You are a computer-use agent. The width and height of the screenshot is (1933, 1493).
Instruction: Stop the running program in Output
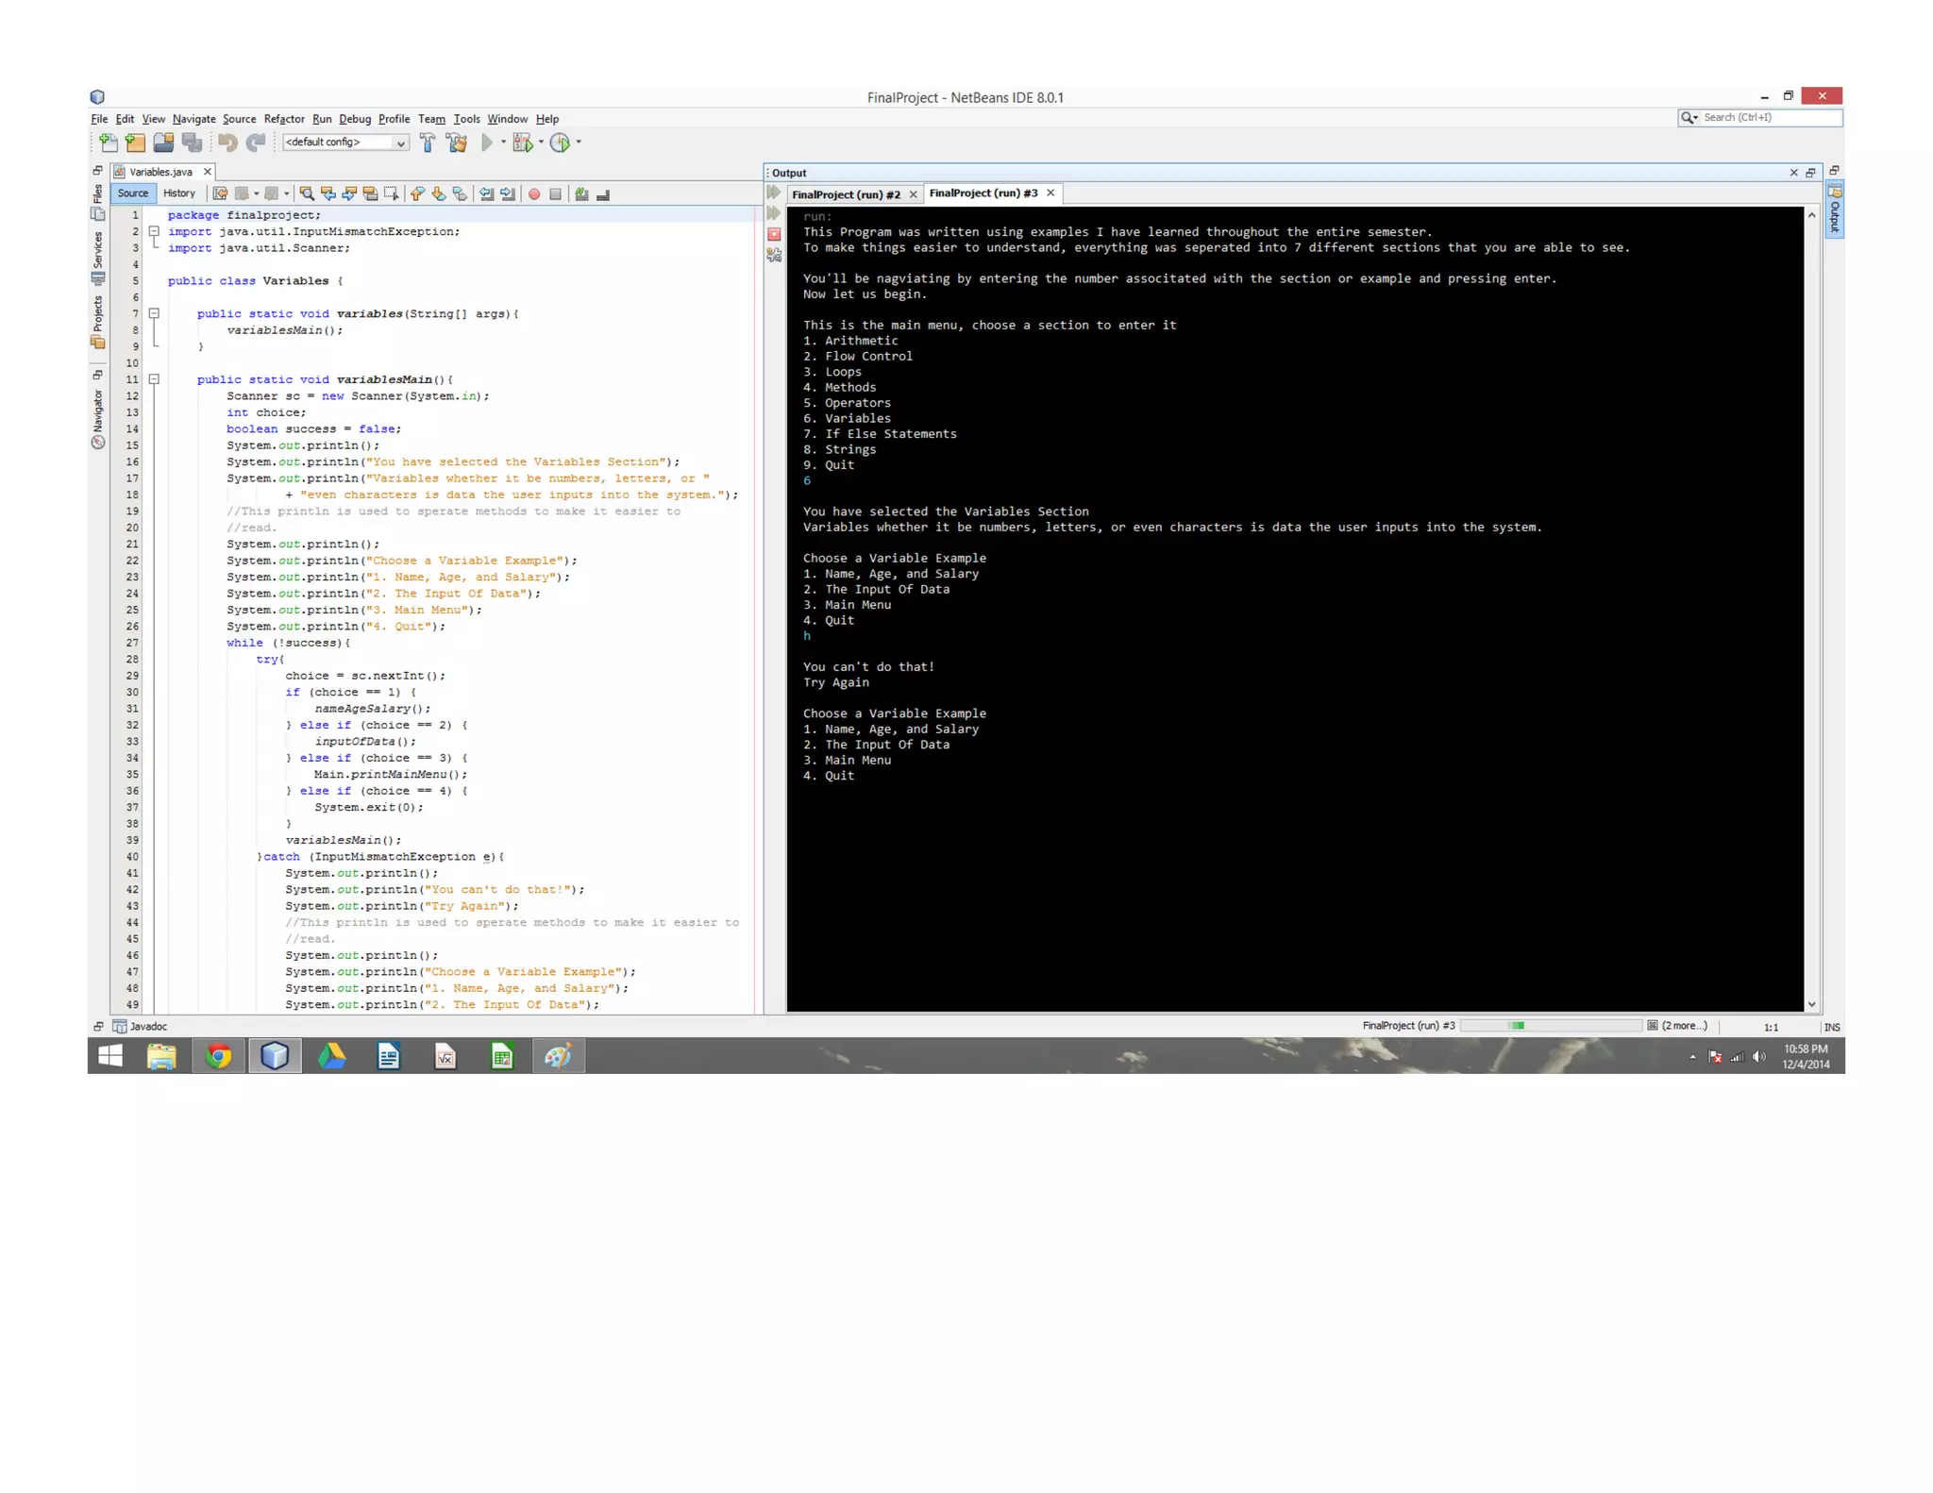[774, 234]
